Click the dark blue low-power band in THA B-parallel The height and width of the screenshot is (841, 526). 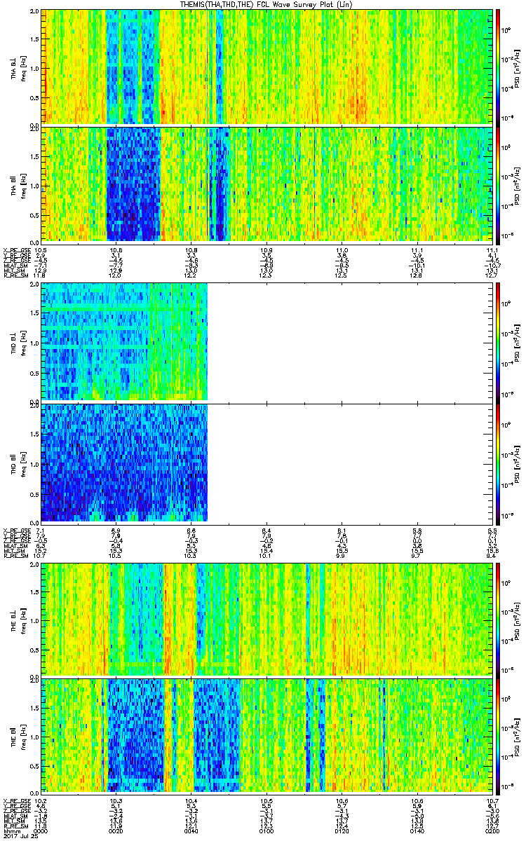point(133,185)
